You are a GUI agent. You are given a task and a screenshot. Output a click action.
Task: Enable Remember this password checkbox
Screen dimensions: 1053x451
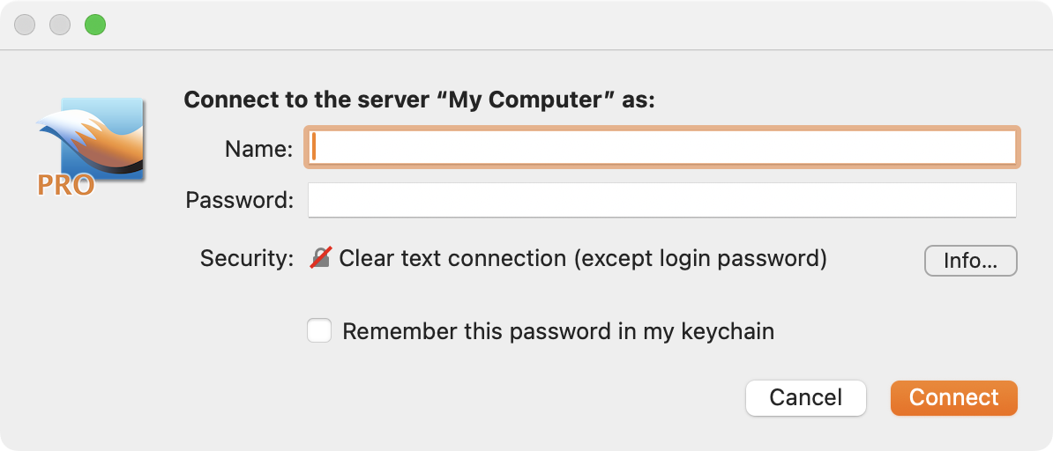[x=319, y=331]
